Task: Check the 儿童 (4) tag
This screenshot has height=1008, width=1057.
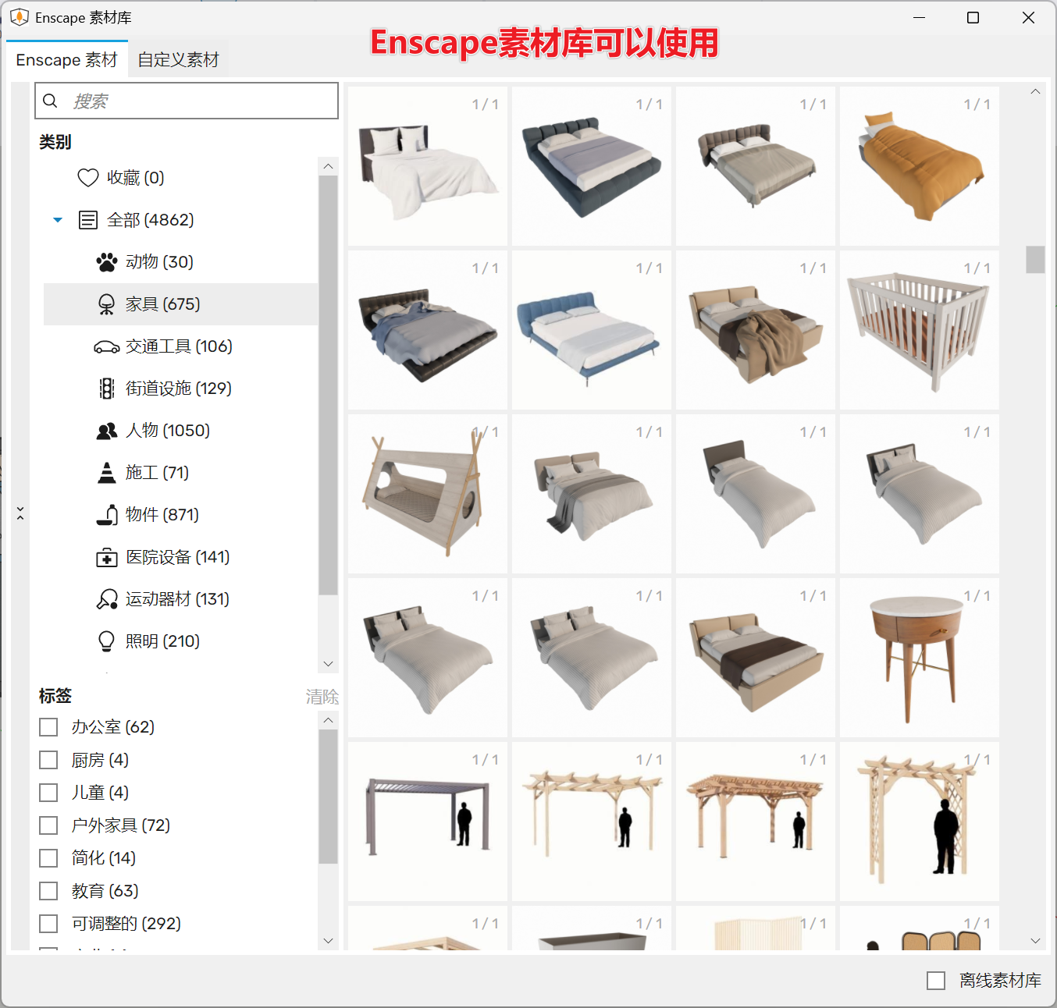Action: [x=48, y=793]
